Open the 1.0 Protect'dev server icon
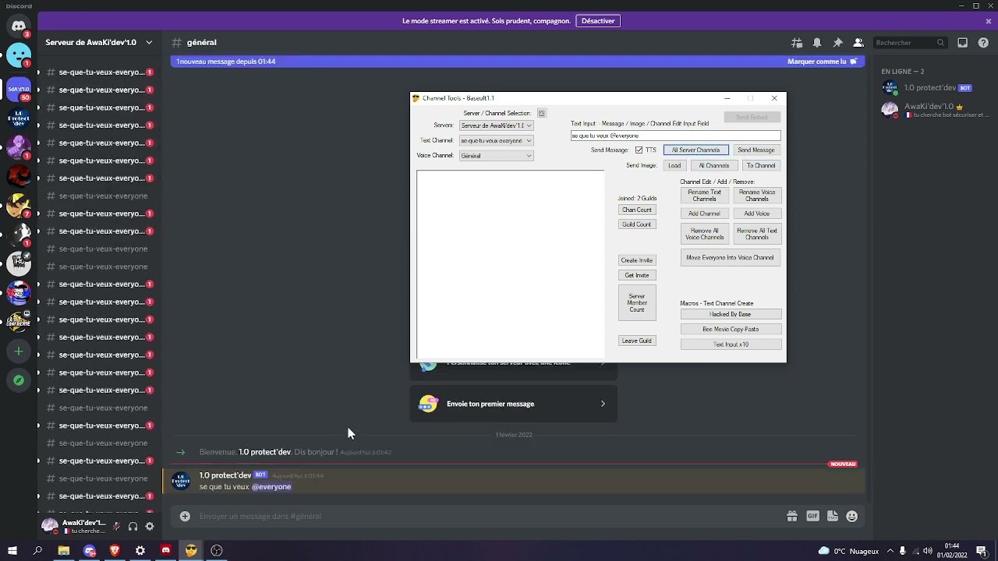 (19, 119)
